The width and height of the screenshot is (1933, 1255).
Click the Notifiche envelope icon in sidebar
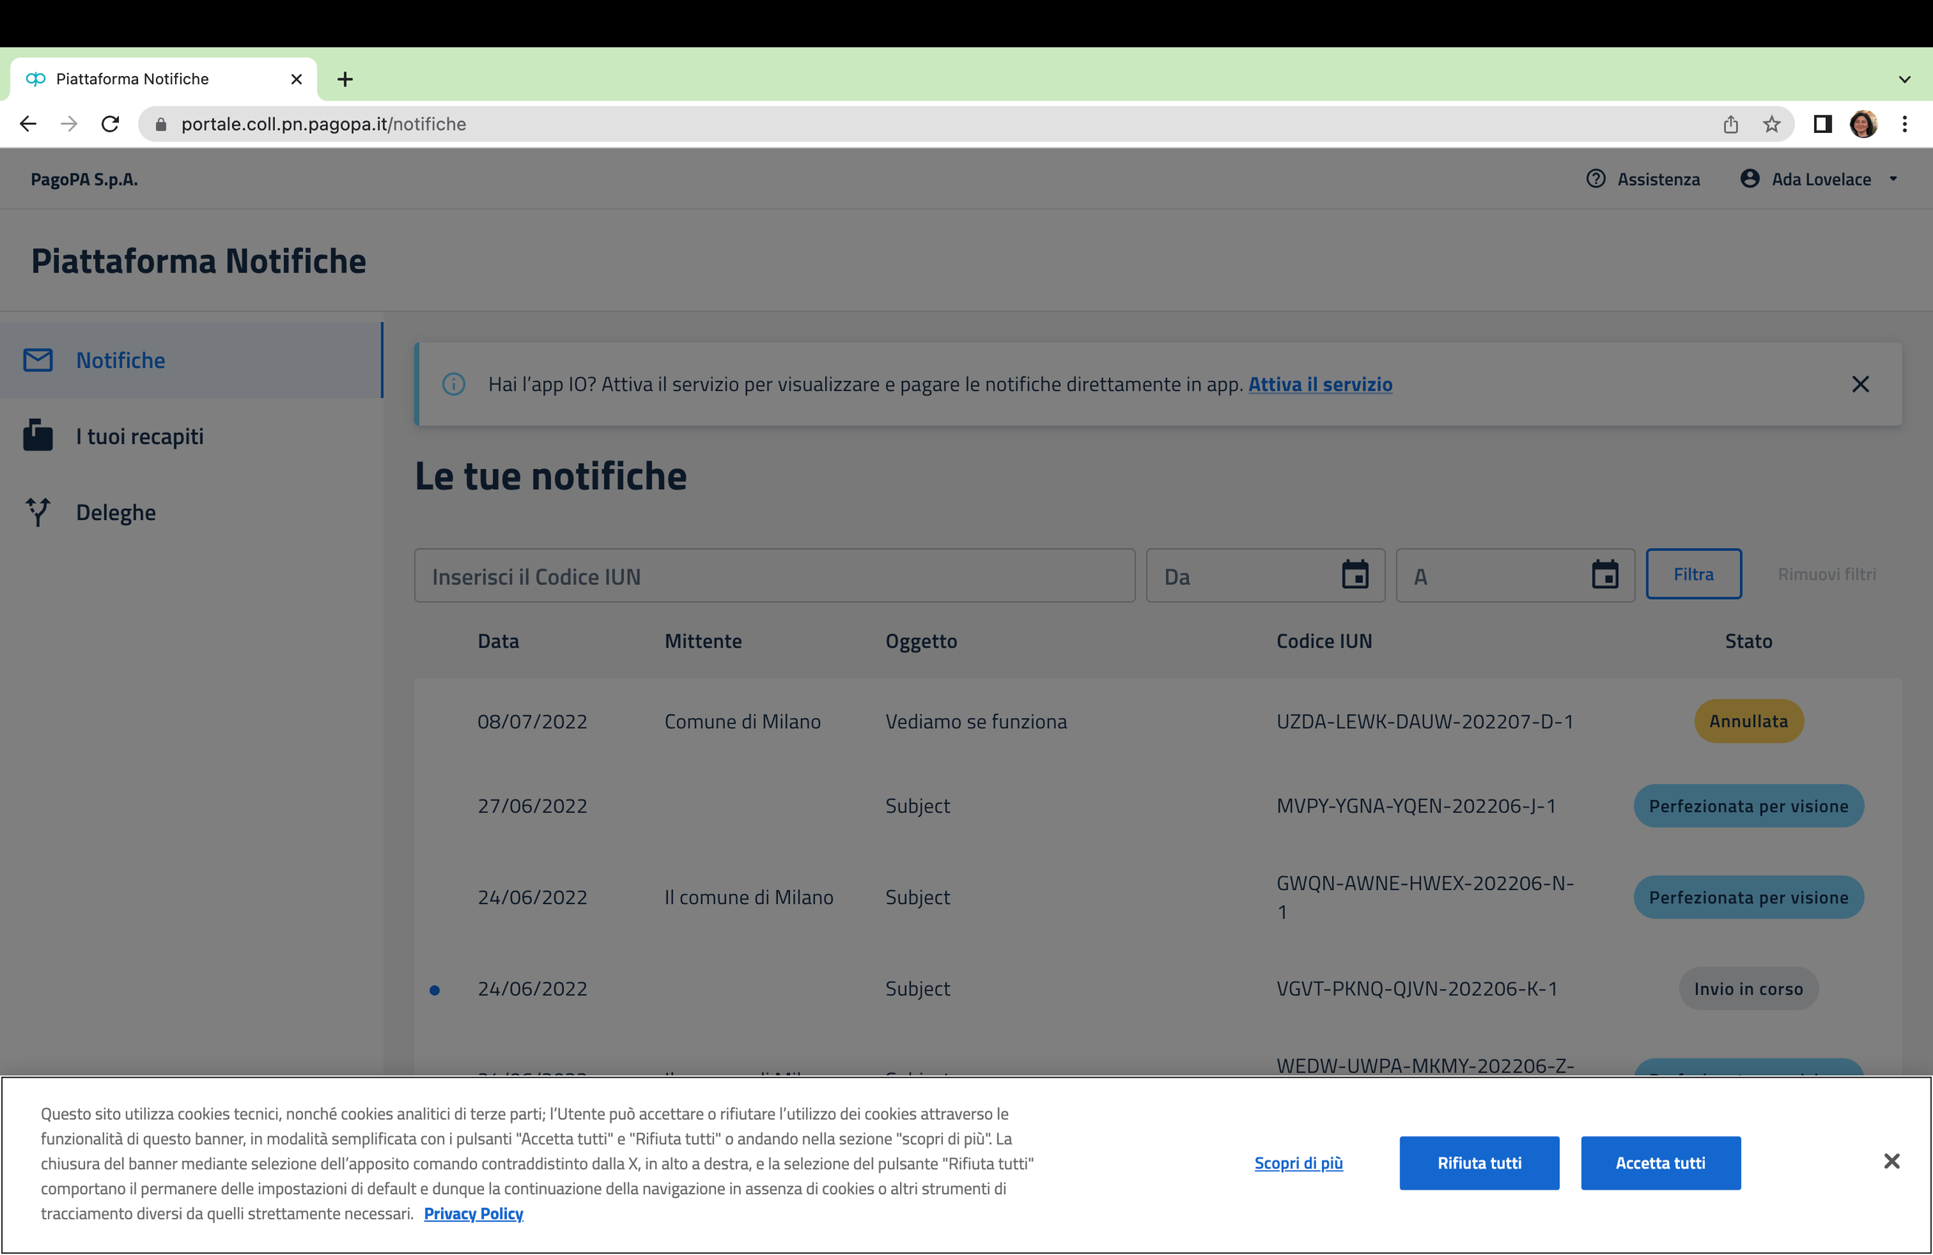tap(38, 360)
